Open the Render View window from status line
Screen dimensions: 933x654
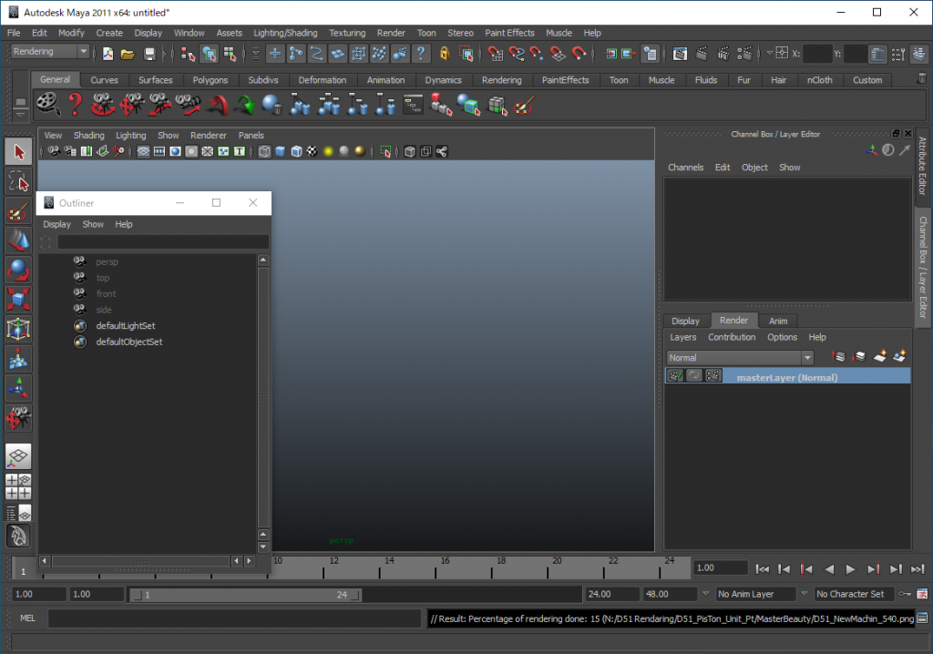click(x=680, y=54)
